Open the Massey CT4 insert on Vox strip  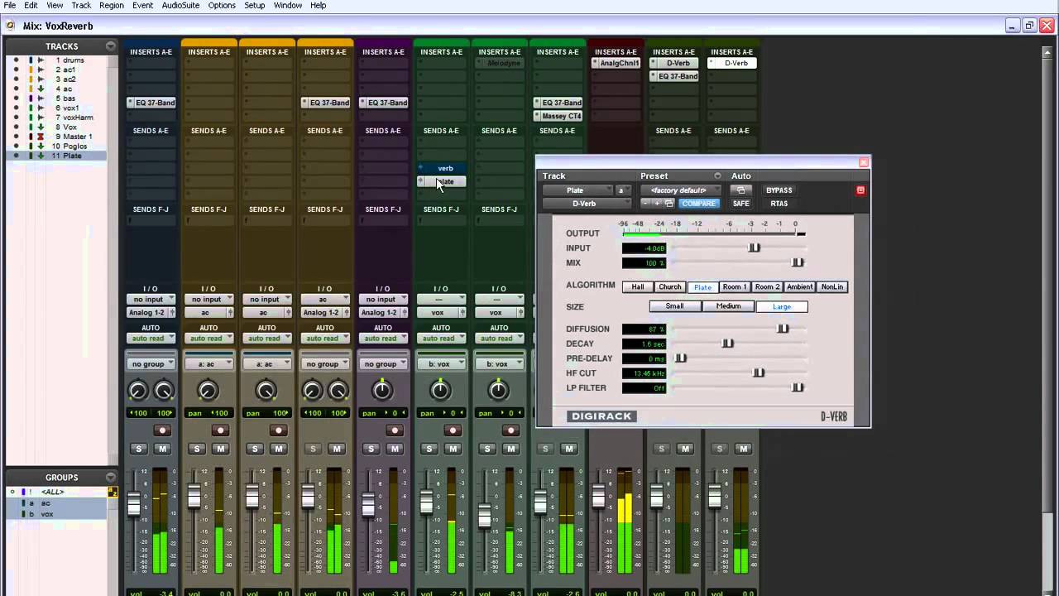(x=558, y=116)
